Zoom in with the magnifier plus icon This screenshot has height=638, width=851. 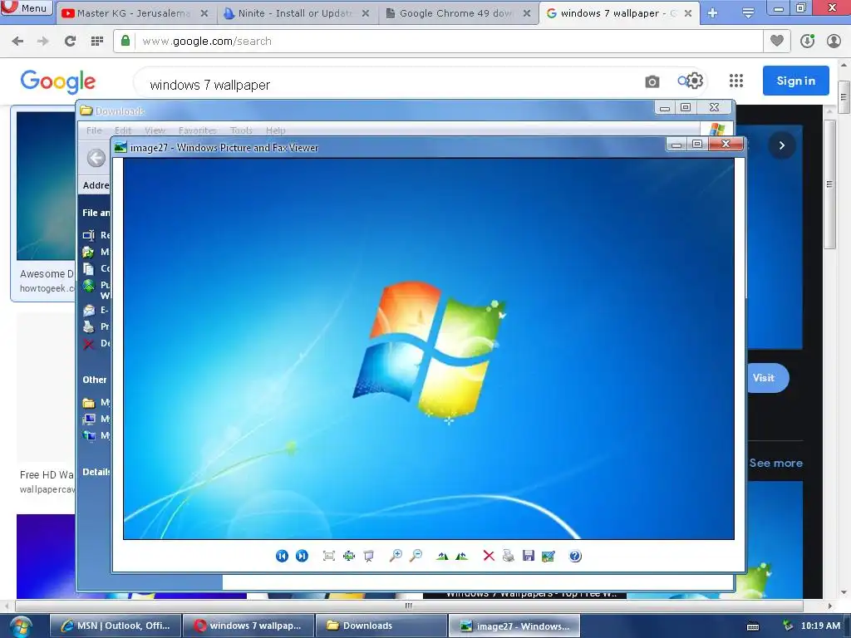pos(396,555)
